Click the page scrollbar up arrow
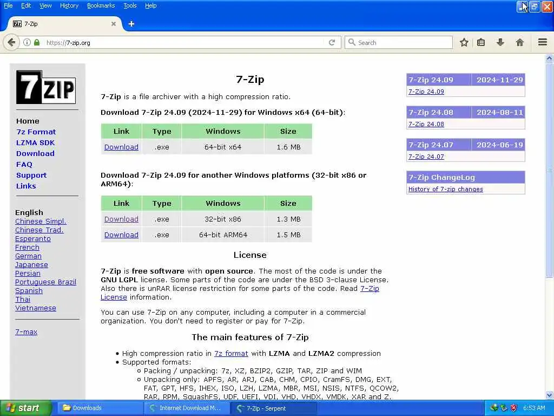The height and width of the screenshot is (416, 554). (x=549, y=58)
